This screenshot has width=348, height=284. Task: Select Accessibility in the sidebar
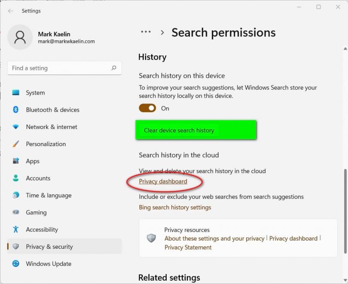pos(41,229)
